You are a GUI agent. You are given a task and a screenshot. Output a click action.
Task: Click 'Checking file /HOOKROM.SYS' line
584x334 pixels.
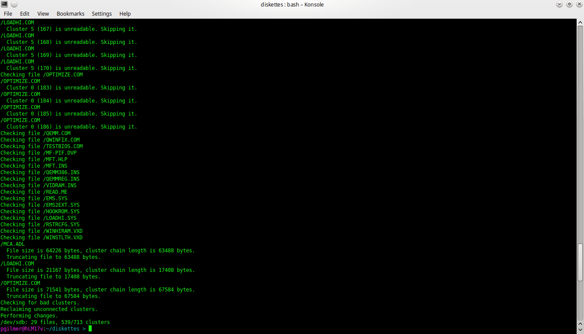point(40,212)
